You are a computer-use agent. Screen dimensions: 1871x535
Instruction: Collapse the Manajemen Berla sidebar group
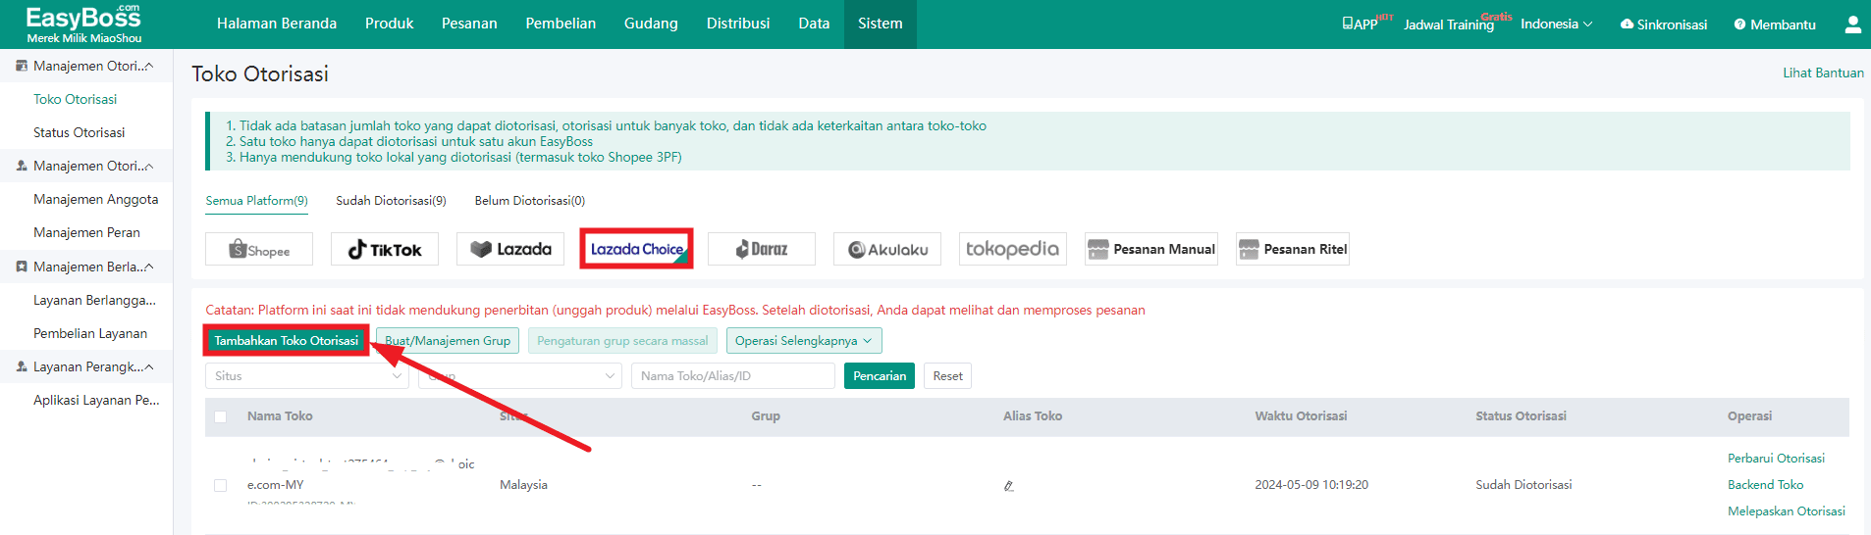(x=149, y=267)
